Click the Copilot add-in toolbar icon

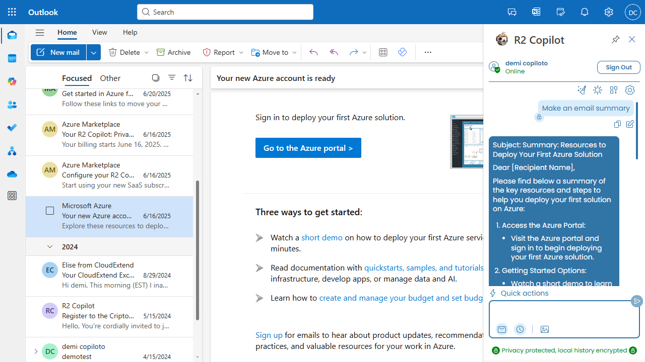(x=402, y=52)
